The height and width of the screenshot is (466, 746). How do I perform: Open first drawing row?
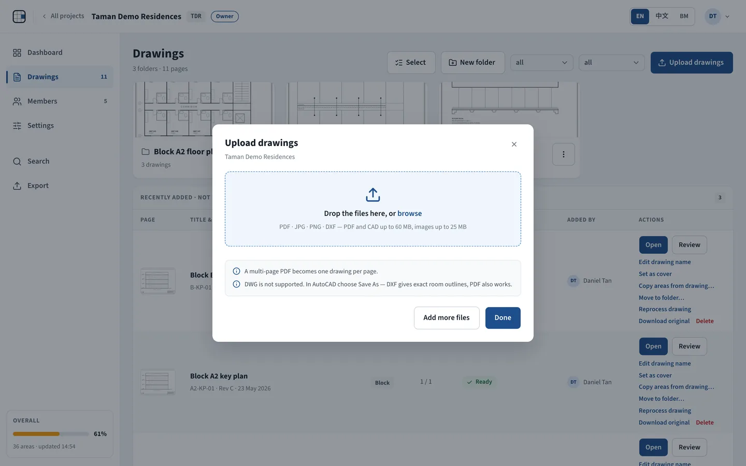click(x=653, y=245)
